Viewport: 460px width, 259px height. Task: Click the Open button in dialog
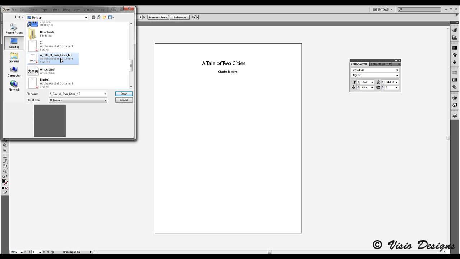click(x=124, y=94)
